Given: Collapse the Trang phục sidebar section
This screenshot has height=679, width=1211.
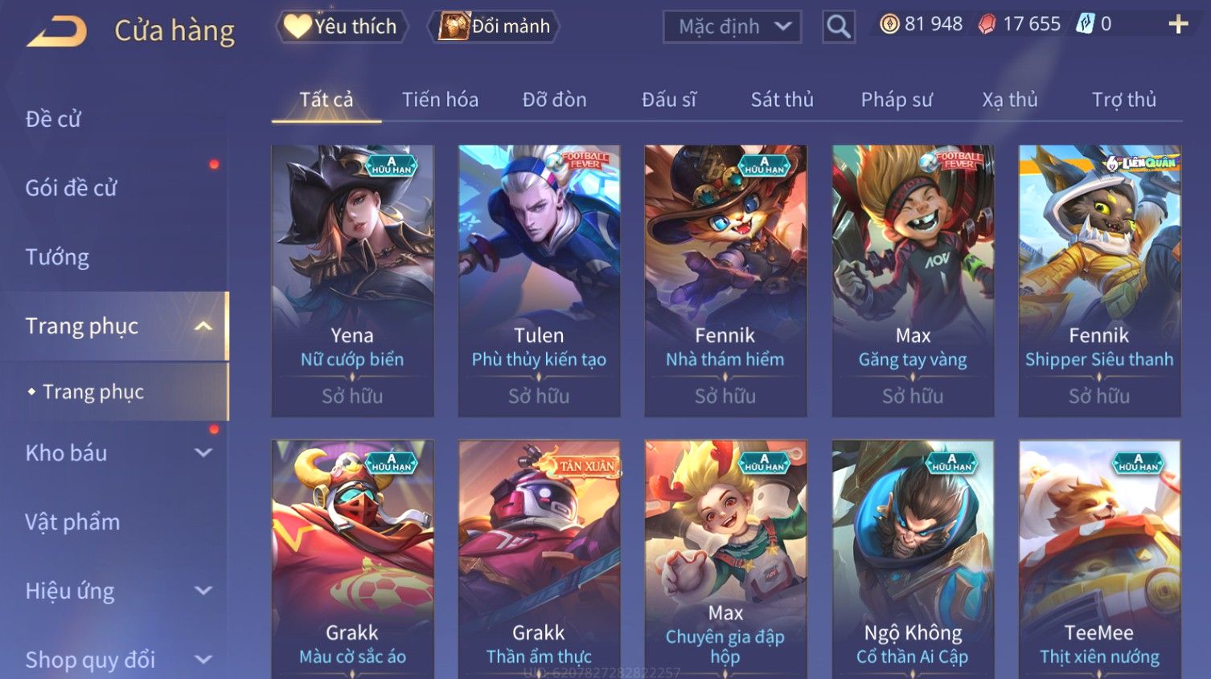Looking at the screenshot, I should [203, 326].
